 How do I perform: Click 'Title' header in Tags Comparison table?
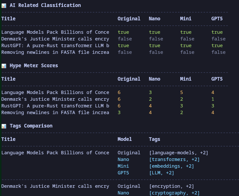point(8,139)
